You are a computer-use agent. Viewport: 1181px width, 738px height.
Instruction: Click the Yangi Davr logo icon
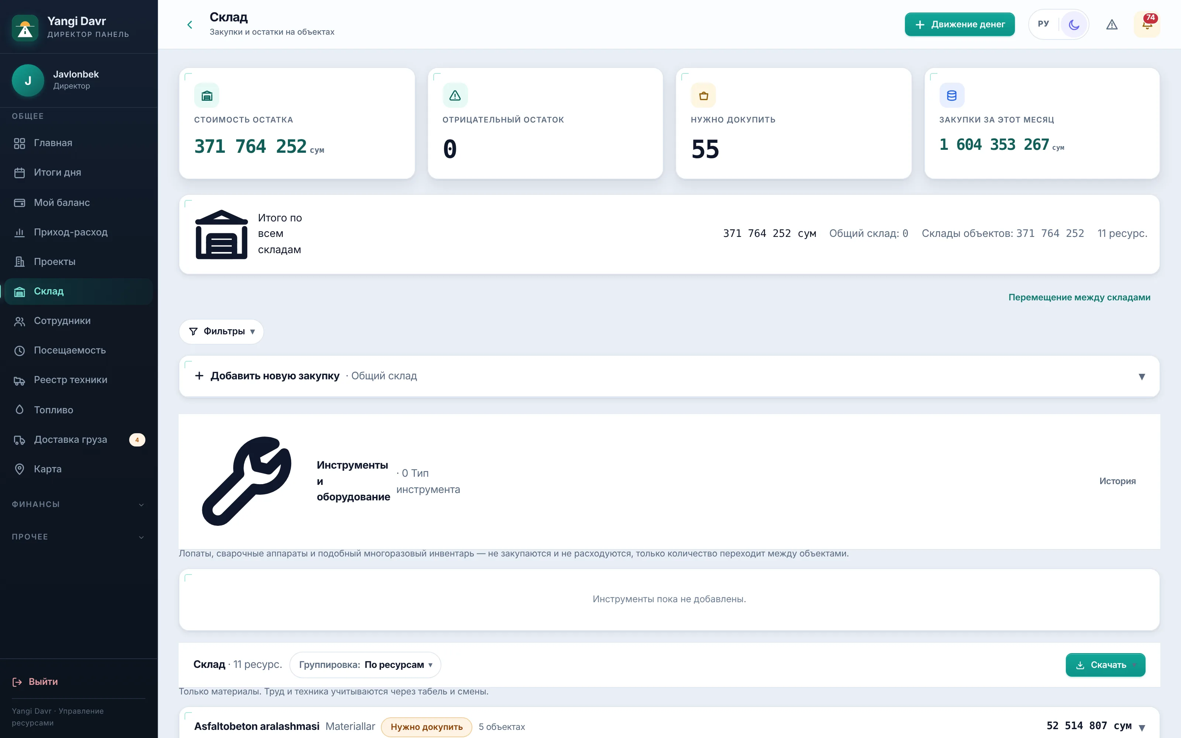point(25,28)
